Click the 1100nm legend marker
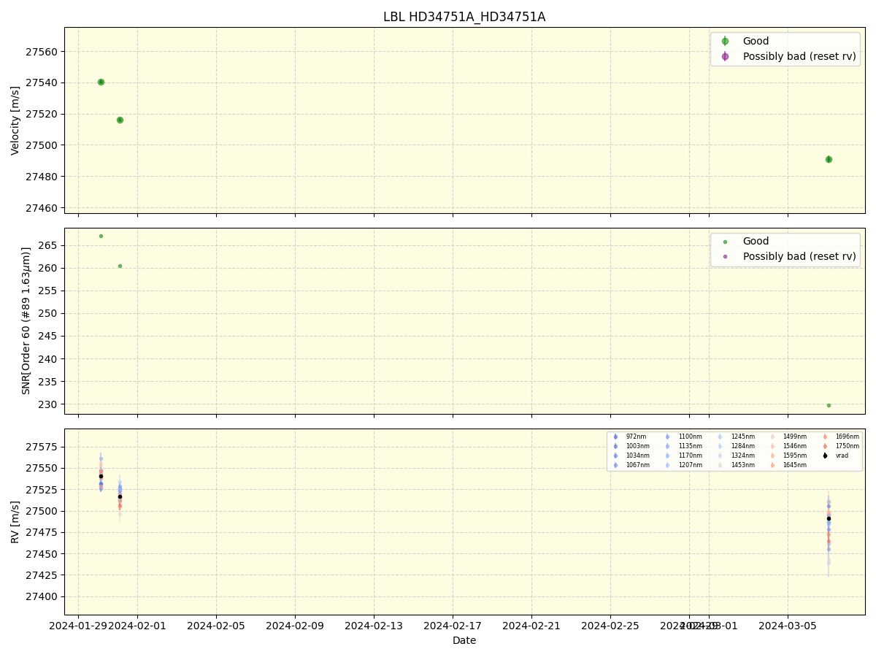Viewport: 876px width, 657px height. pos(667,437)
